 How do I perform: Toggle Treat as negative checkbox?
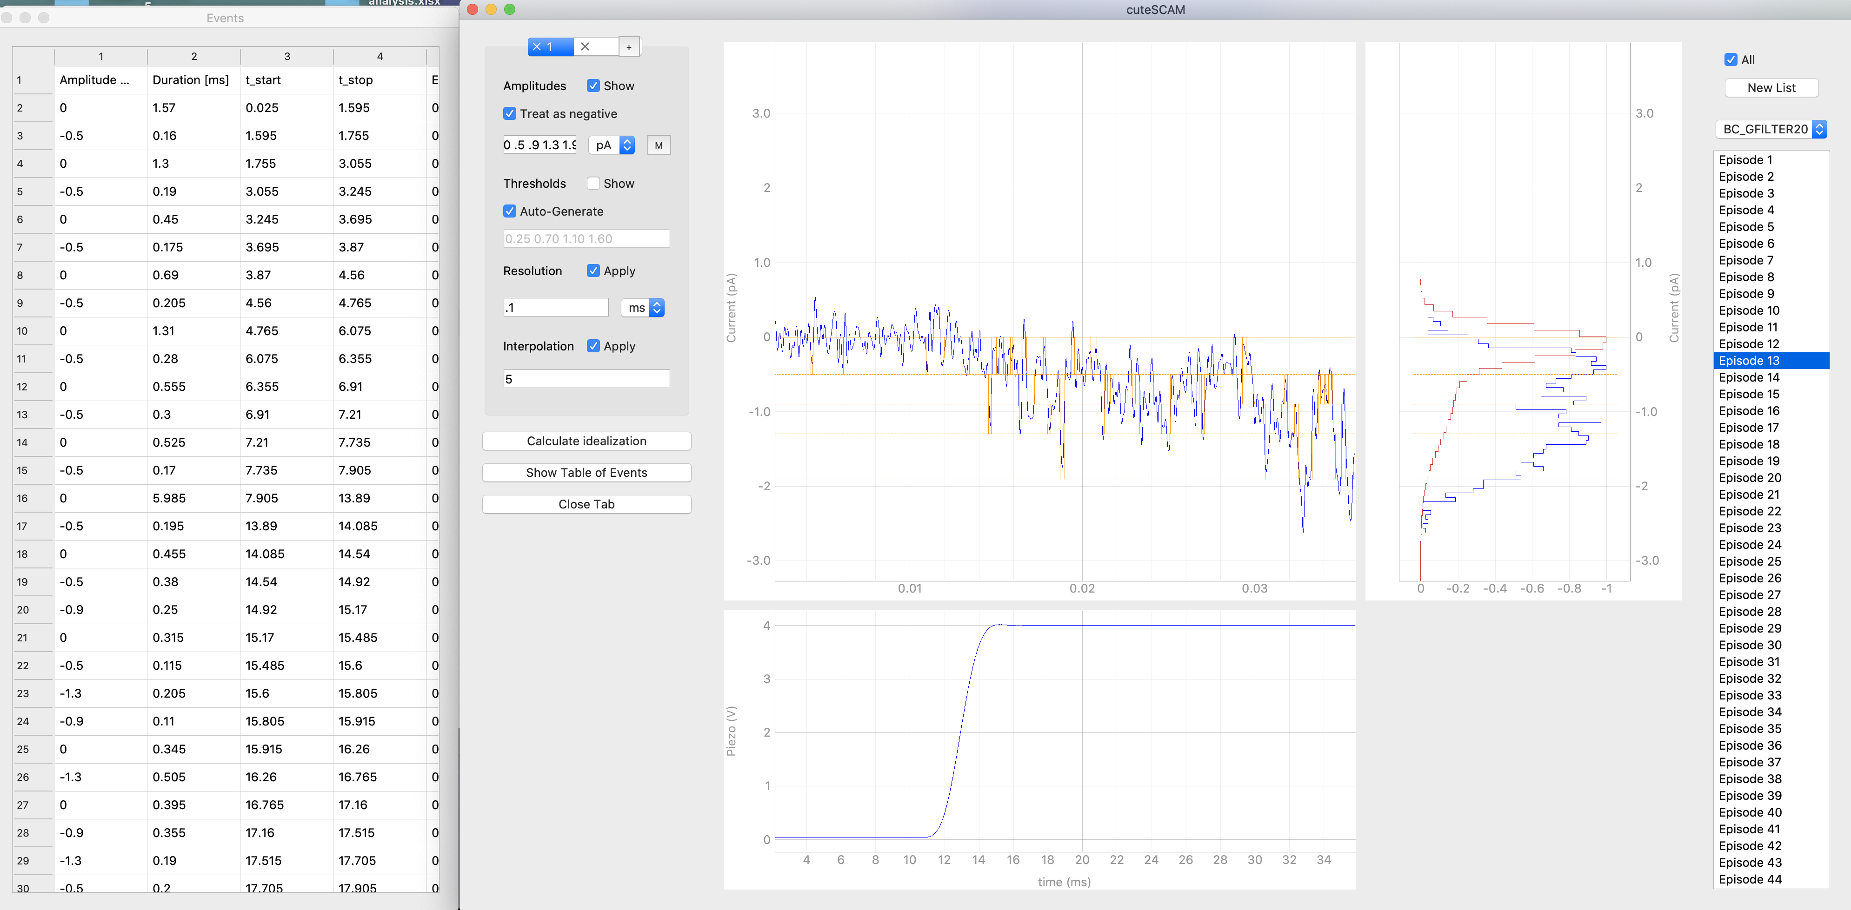(510, 113)
